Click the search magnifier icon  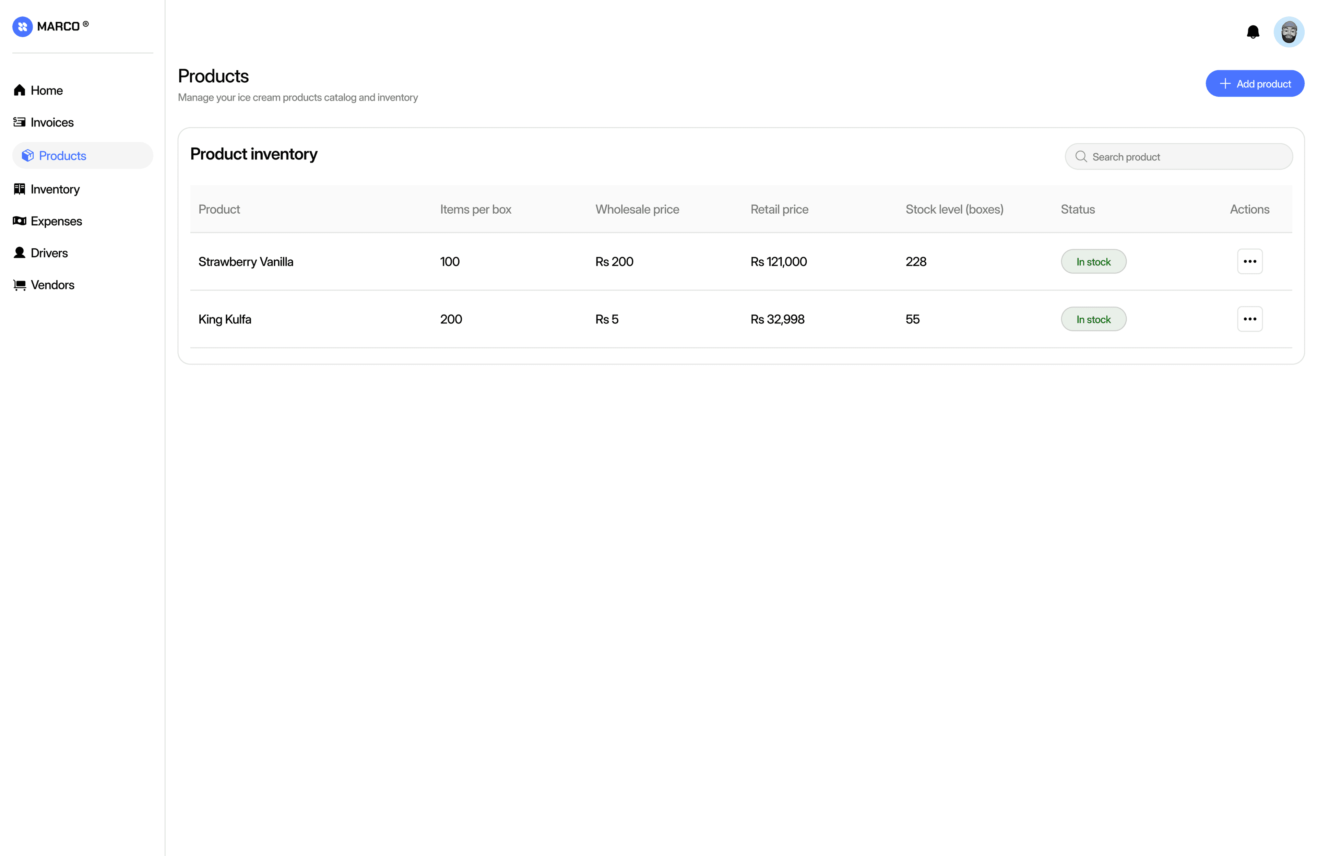1081,157
